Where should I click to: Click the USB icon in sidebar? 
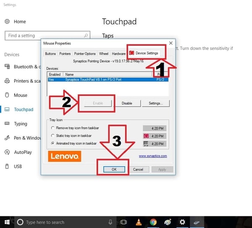7,166
